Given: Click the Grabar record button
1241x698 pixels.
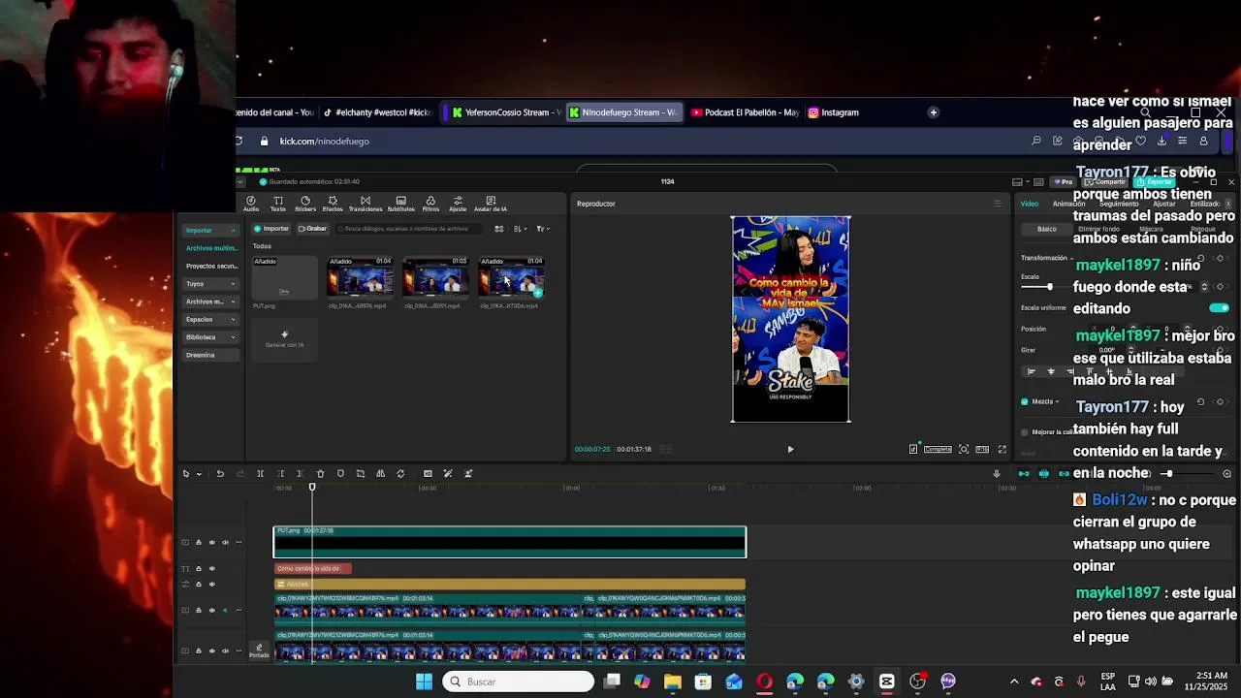Looking at the screenshot, I should point(313,229).
